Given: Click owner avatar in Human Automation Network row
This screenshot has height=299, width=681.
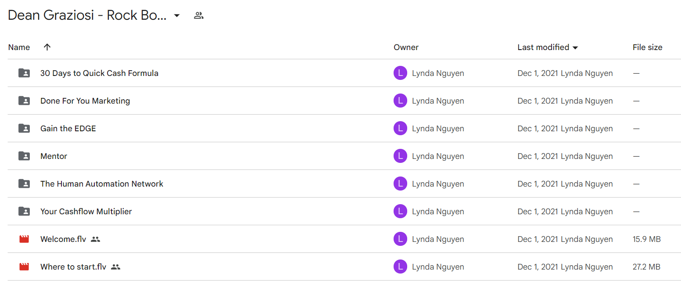Looking at the screenshot, I should pos(400,184).
